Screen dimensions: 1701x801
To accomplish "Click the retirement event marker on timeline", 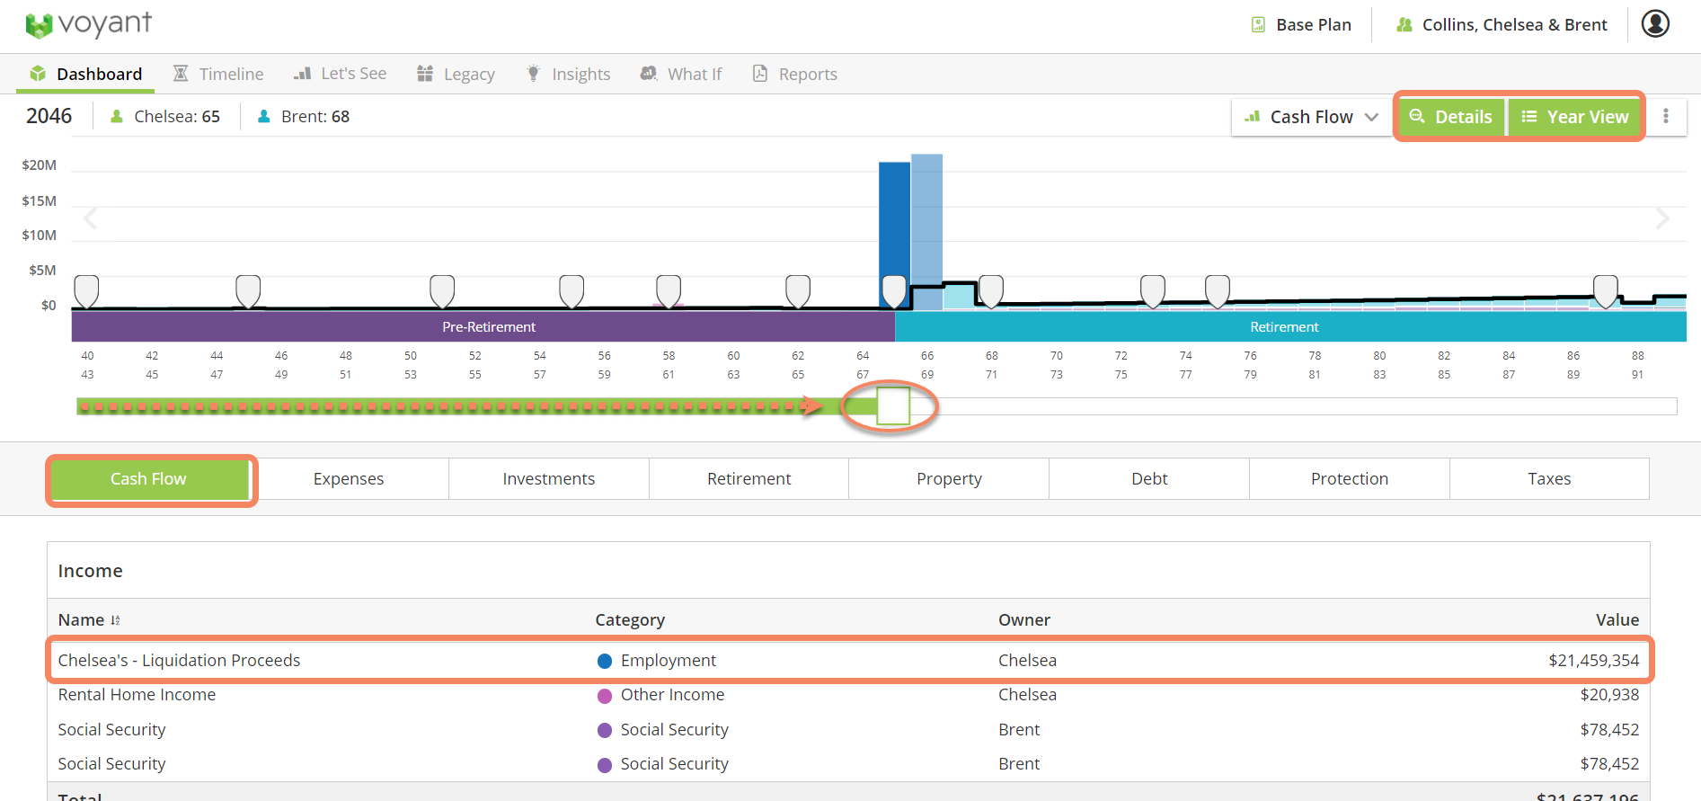I will 894,291.
